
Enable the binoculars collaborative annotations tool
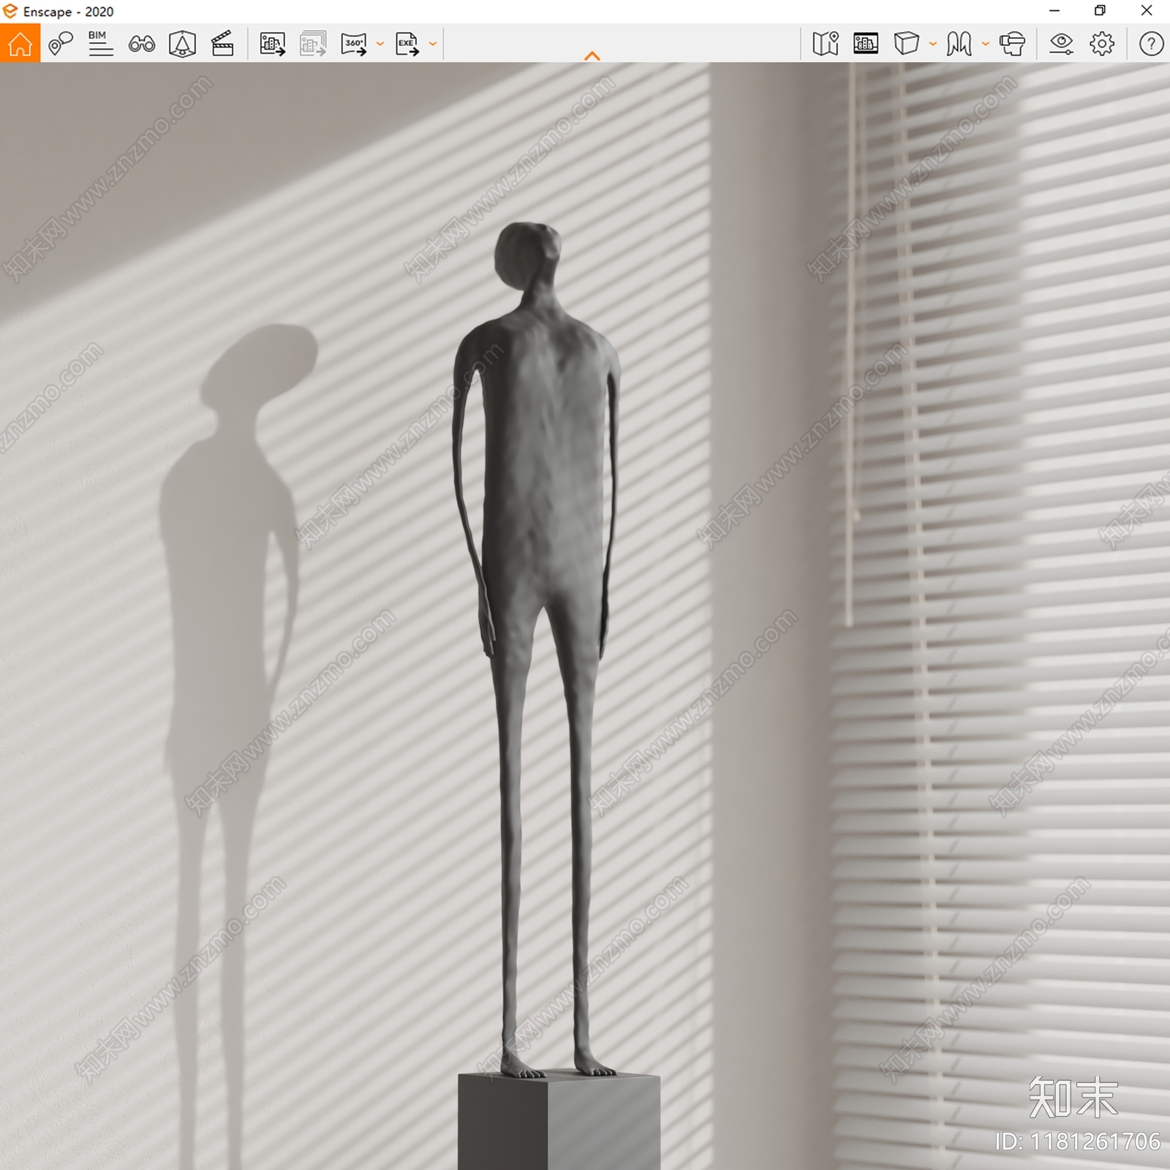[141, 45]
